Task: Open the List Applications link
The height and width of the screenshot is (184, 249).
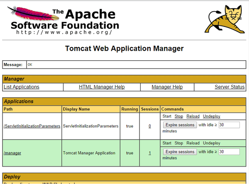Action: (22, 87)
